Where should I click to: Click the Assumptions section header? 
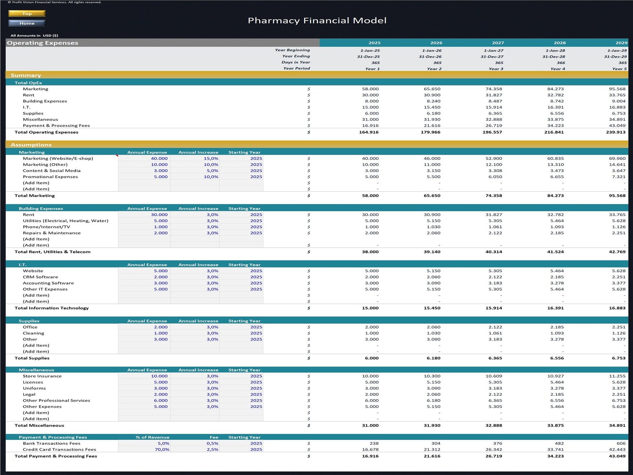[31, 145]
